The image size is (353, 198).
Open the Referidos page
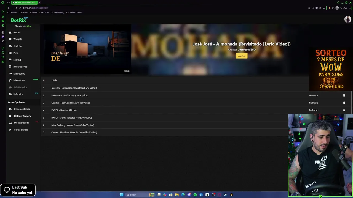point(18,94)
